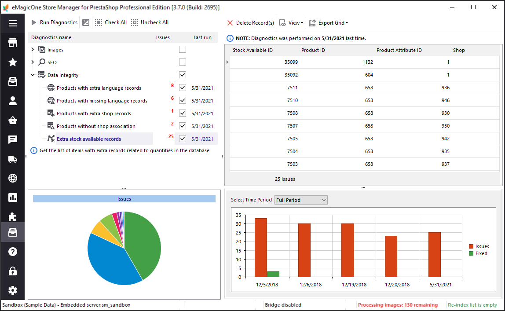Viewport: 505px width, 311px height.
Task: Sort by Shop column header
Action: pos(459,50)
